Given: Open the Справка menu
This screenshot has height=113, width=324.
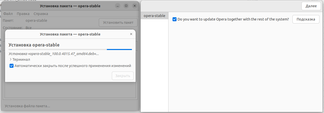Looking at the screenshot, I should (x=41, y=14).
